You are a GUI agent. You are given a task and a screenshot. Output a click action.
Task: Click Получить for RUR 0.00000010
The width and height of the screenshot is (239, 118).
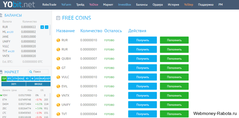pos(143,40)
